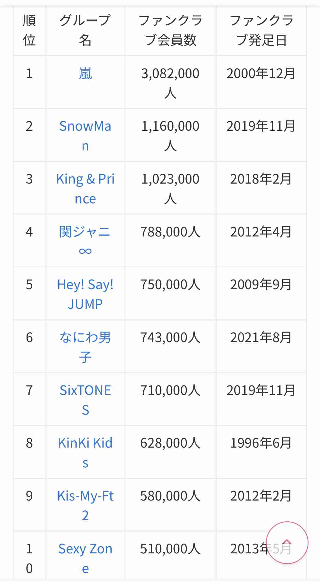
Task: Select the 順位 column header
Action: tap(29, 30)
